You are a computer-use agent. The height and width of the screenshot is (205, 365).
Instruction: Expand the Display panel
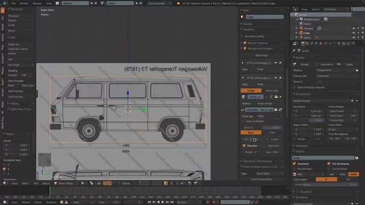coord(248,24)
